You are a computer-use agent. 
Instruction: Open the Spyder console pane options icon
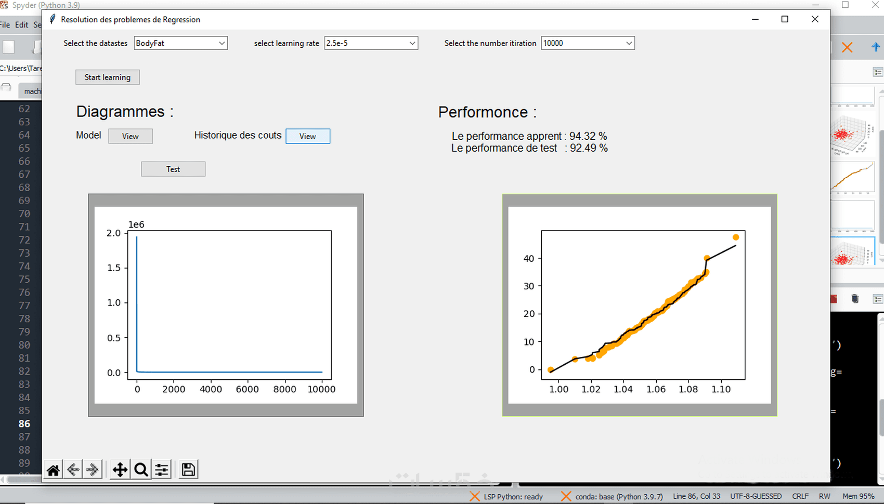(x=878, y=299)
